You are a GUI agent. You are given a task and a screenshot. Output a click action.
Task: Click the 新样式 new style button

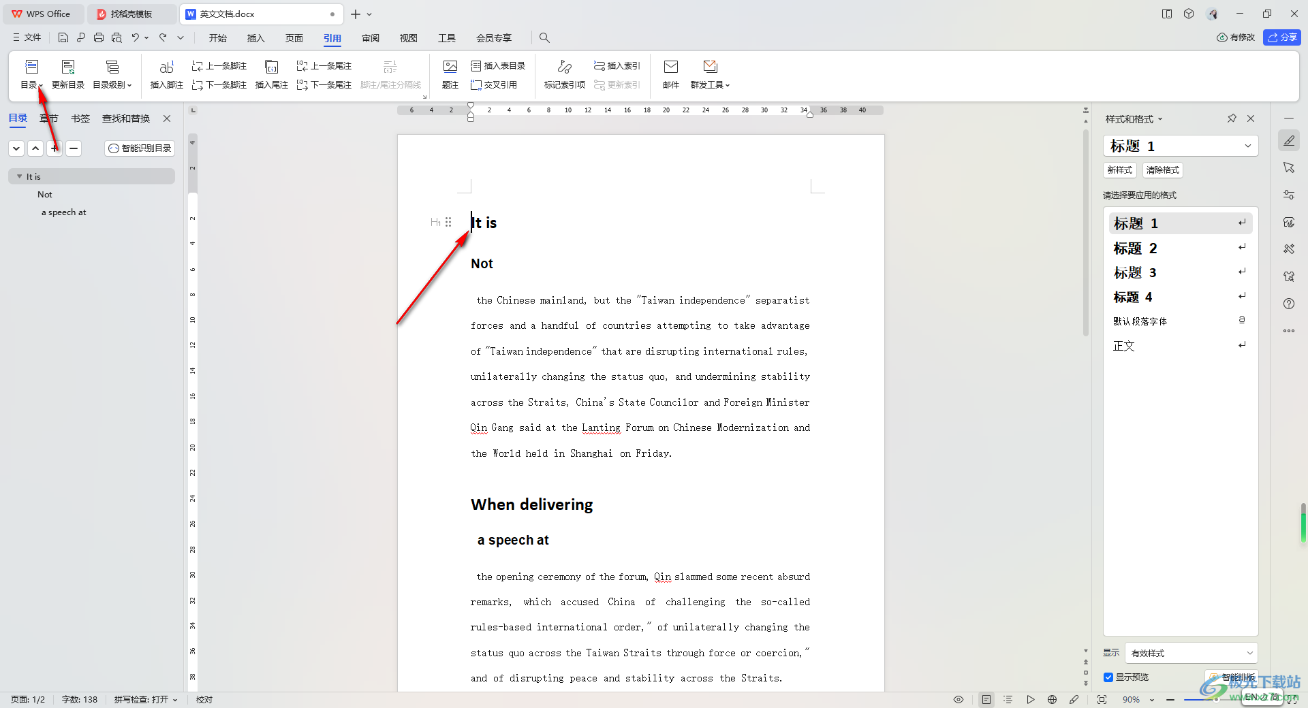click(1120, 170)
